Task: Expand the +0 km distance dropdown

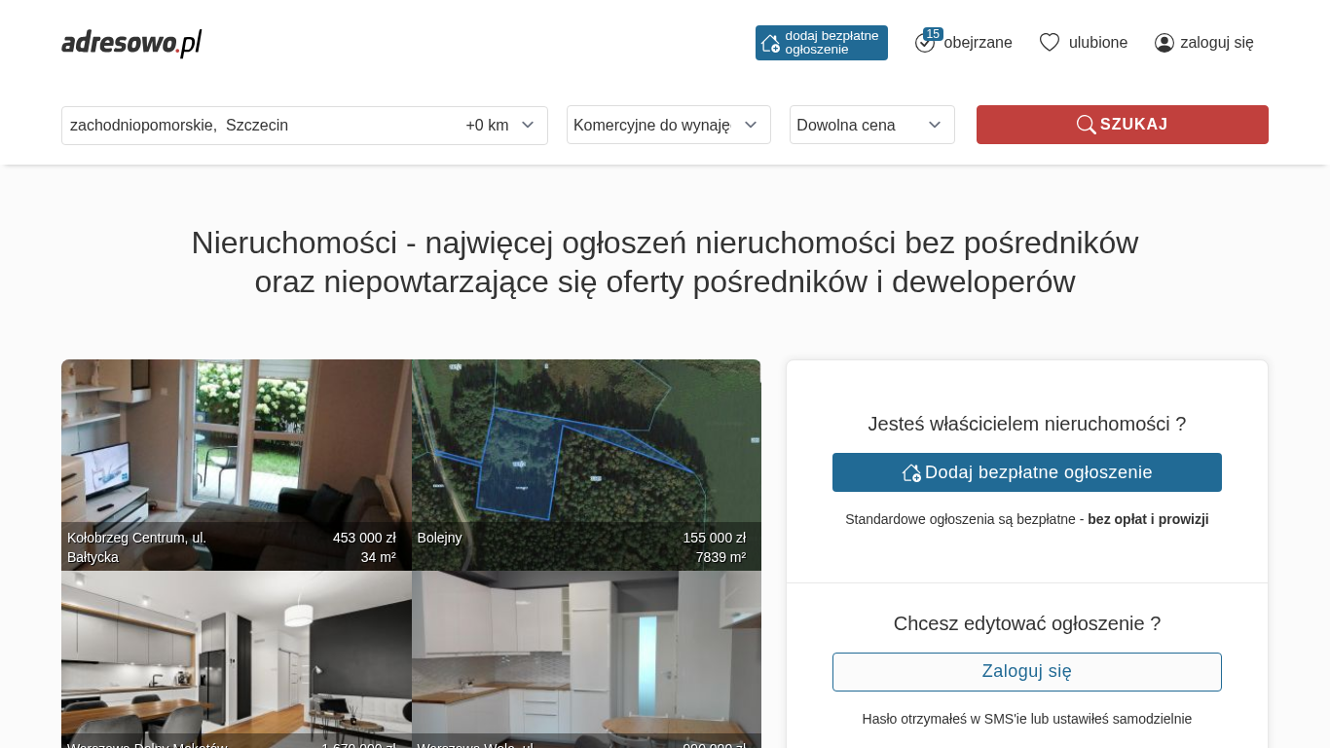Action: pos(500,125)
